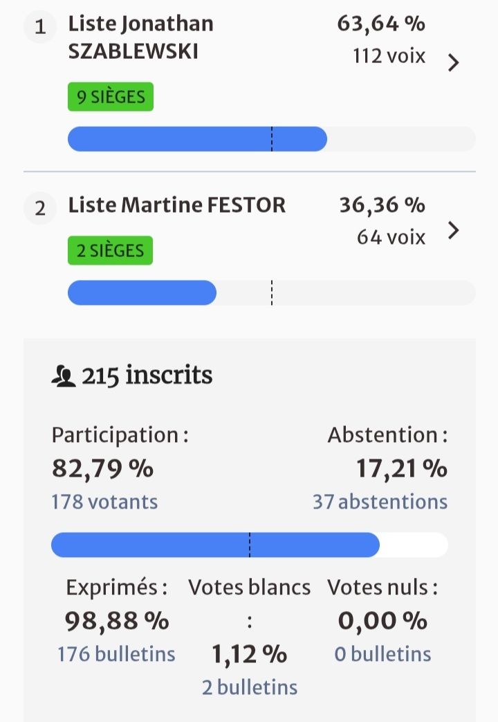Click the rank 2 number badge
Image resolution: width=498 pixels, height=722 pixels.
40,209
